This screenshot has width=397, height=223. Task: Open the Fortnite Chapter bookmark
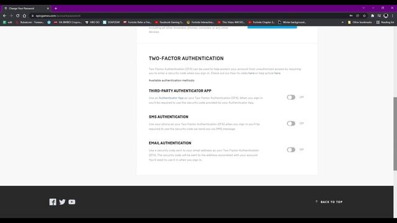[262, 22]
